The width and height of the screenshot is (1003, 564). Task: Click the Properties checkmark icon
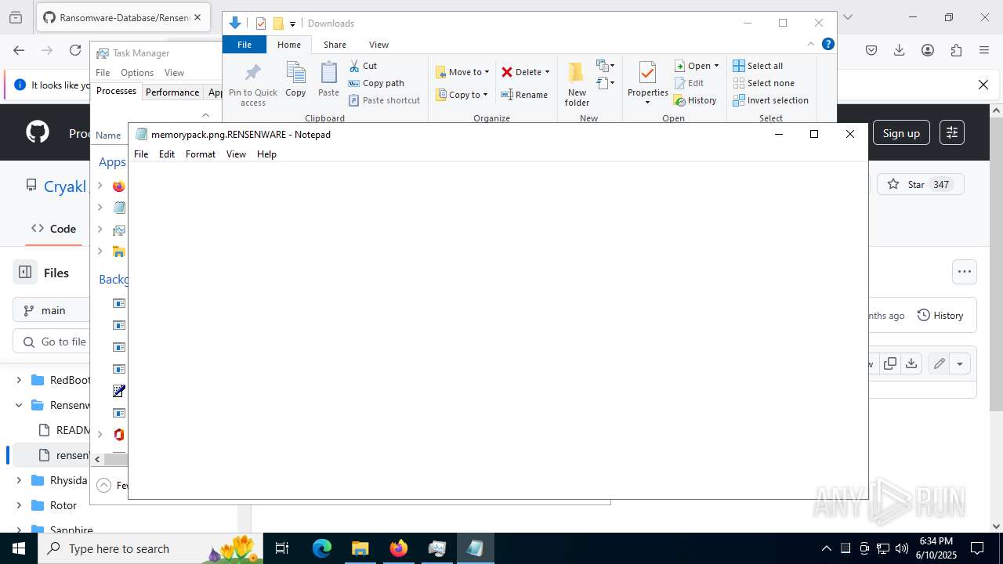tap(647, 72)
